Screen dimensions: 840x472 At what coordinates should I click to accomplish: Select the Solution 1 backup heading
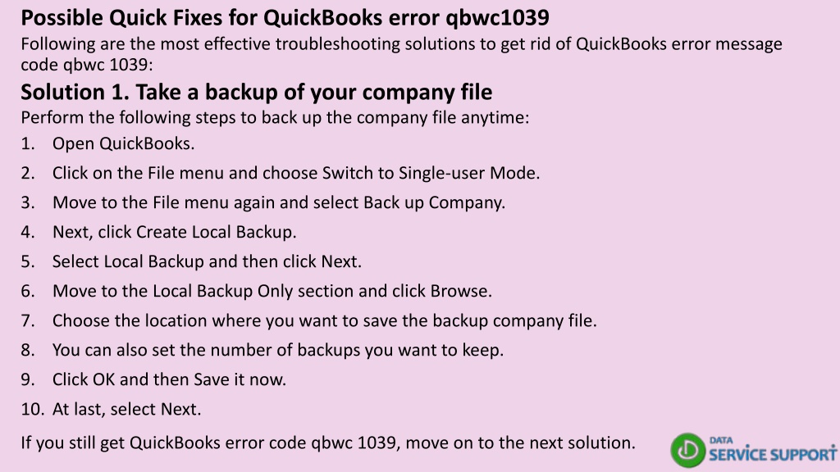click(x=257, y=92)
